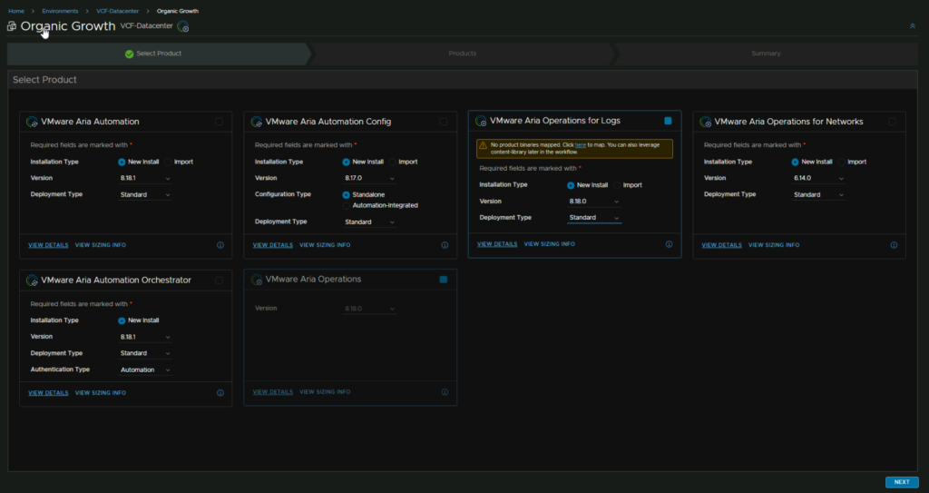Screen dimensions: 929x493
Task: Click the warning triangle in the binaries alert
Action: (x=483, y=145)
